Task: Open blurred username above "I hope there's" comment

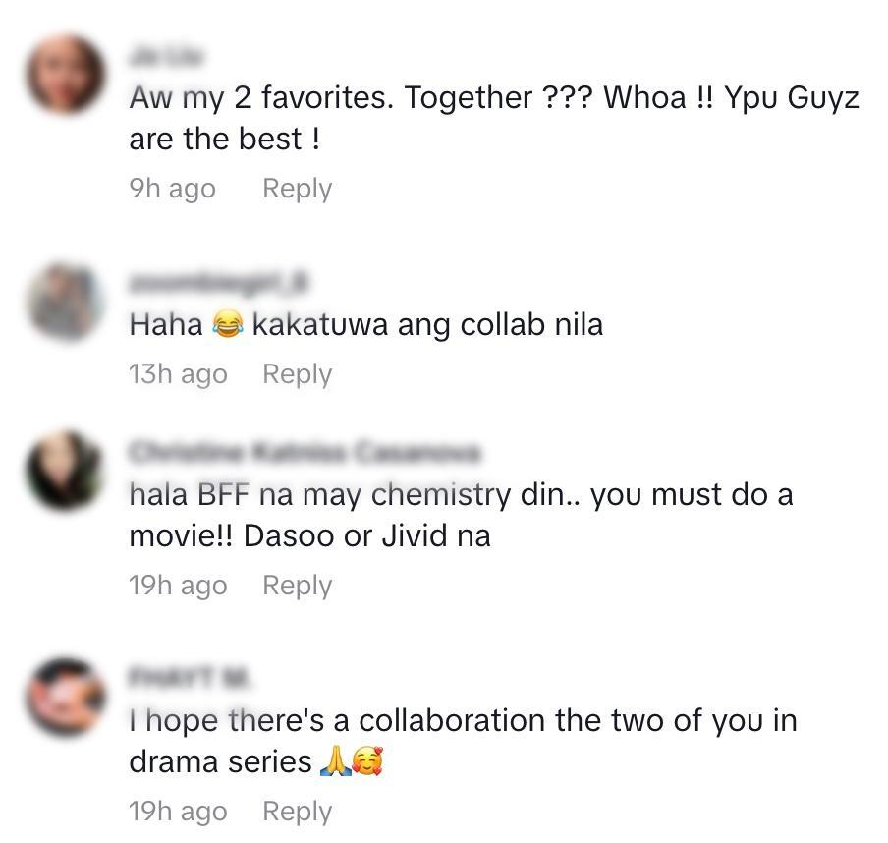Action: (190, 677)
